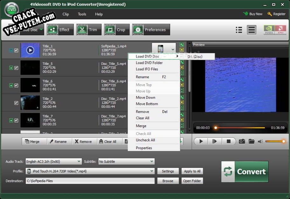The height and width of the screenshot is (199, 290).
Task: Uncheck the Title_1 checkbox
Action: point(16,50)
